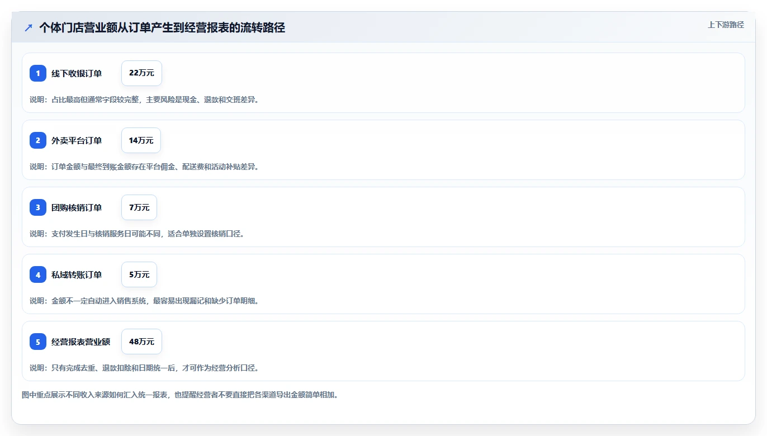Click the note about 平台佣金、配送费
The height and width of the screenshot is (436, 767).
pyautogui.click(x=144, y=167)
